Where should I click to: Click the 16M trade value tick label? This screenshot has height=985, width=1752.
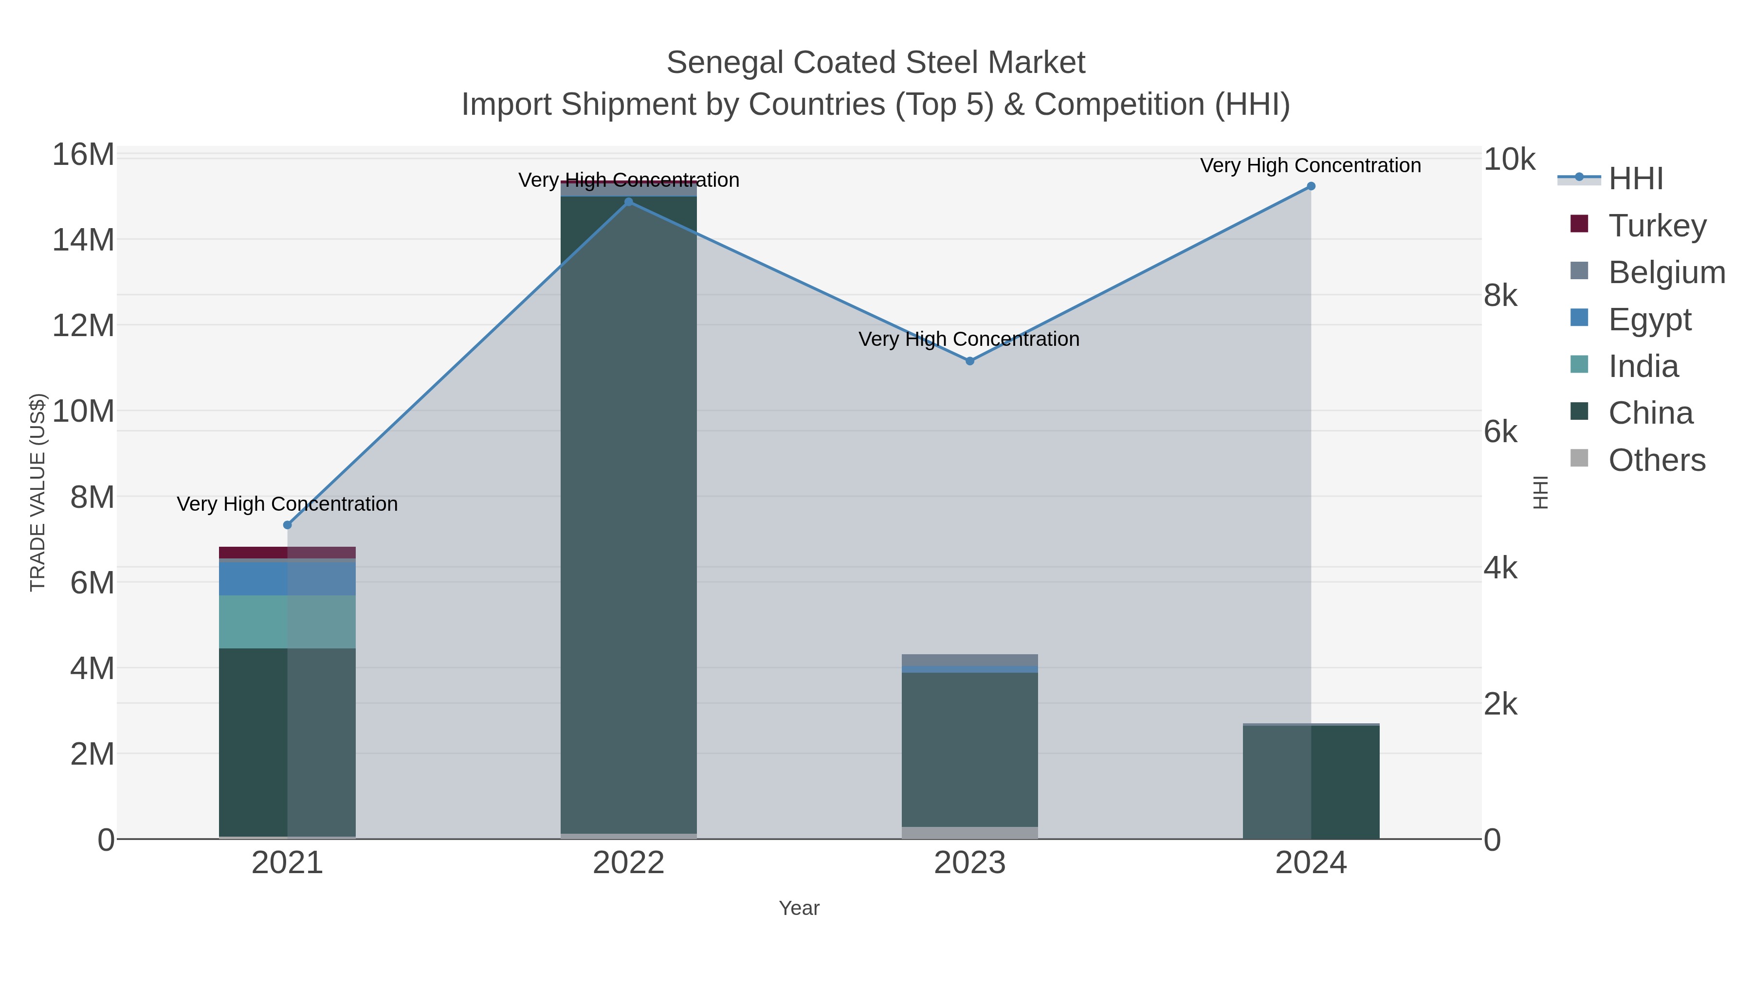pos(83,155)
